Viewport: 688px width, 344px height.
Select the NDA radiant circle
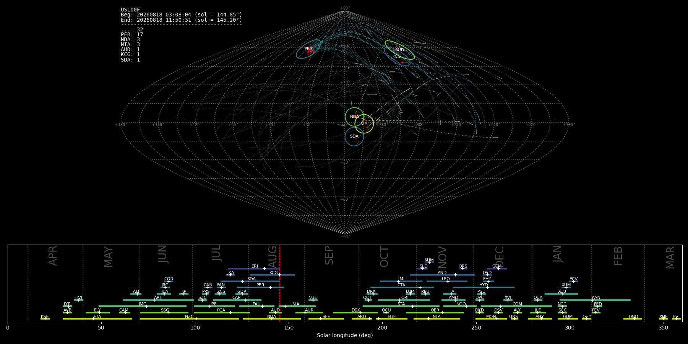tap(354, 117)
